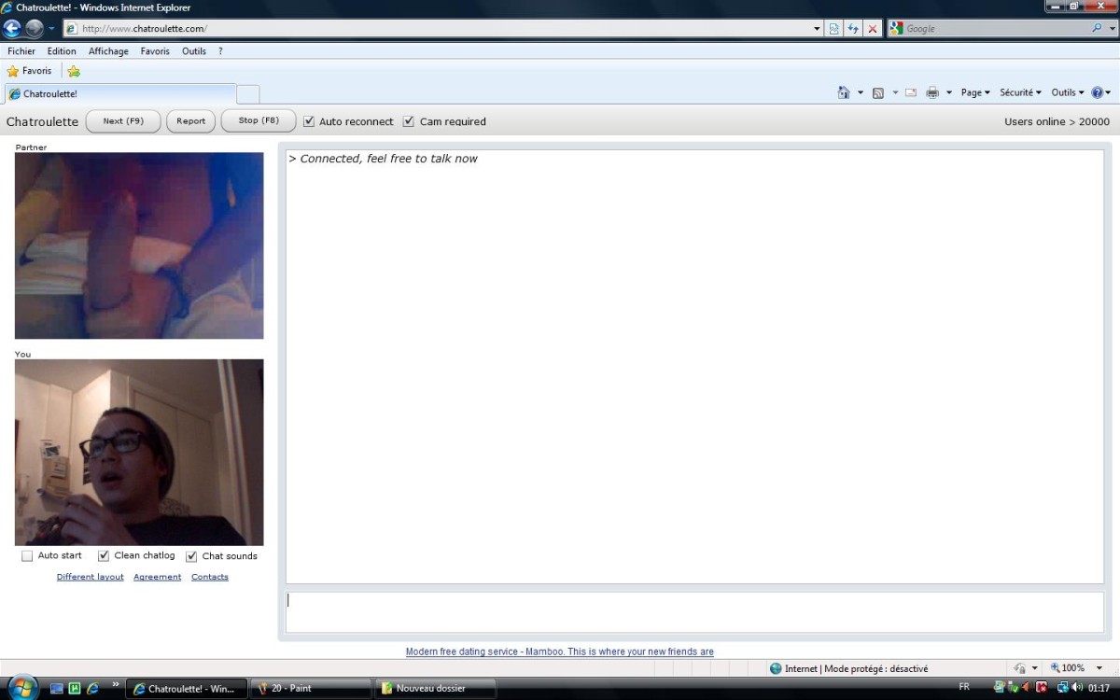The width and height of the screenshot is (1120, 700).
Task: Click the FR language indicator
Action: (964, 687)
